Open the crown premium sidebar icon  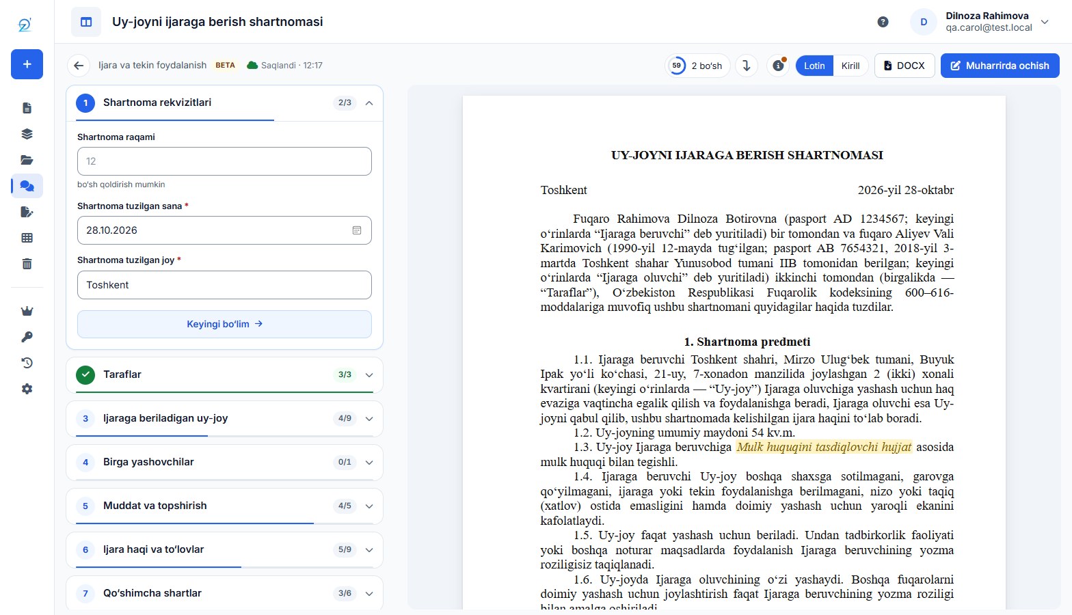tap(27, 311)
